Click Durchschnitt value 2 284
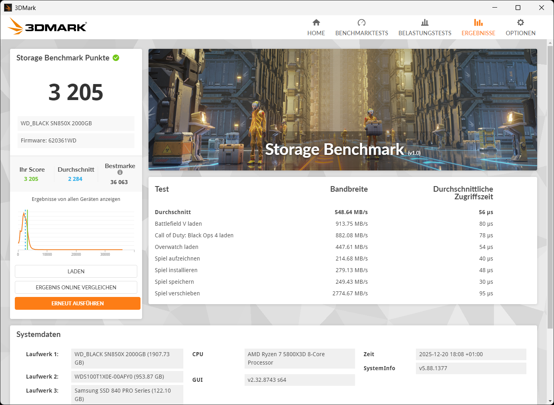 click(x=75, y=179)
